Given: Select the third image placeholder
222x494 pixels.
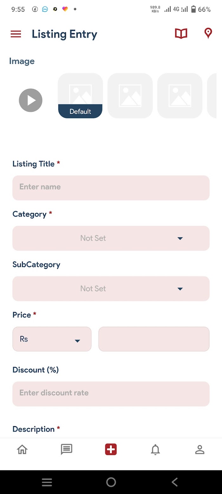Looking at the screenshot, I should pos(180,96).
